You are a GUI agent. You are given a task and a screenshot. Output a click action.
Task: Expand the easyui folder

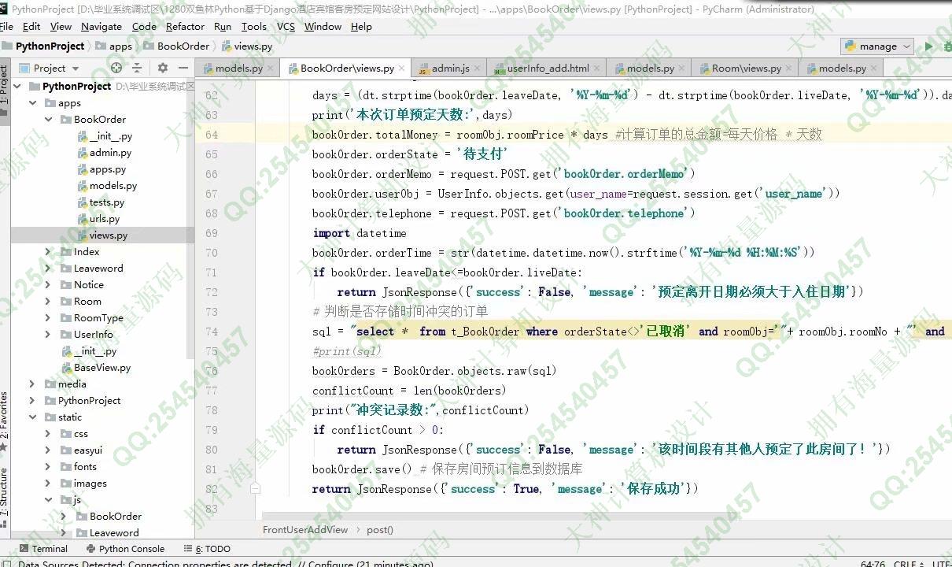(x=48, y=450)
